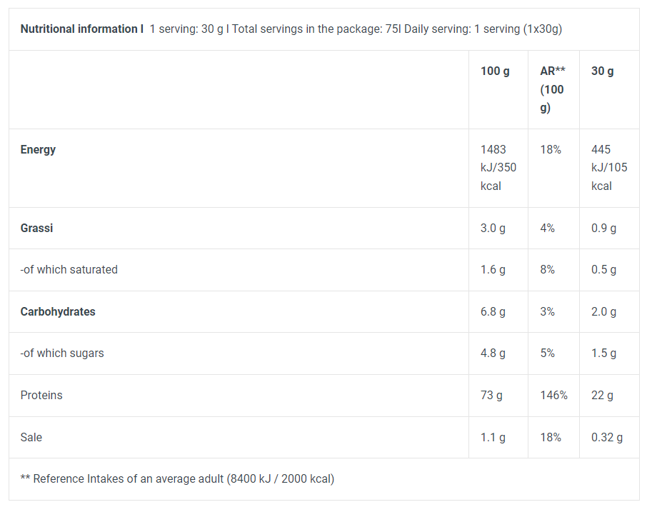Click the Nutritional information heading
The image size is (652, 512).
[82, 29]
